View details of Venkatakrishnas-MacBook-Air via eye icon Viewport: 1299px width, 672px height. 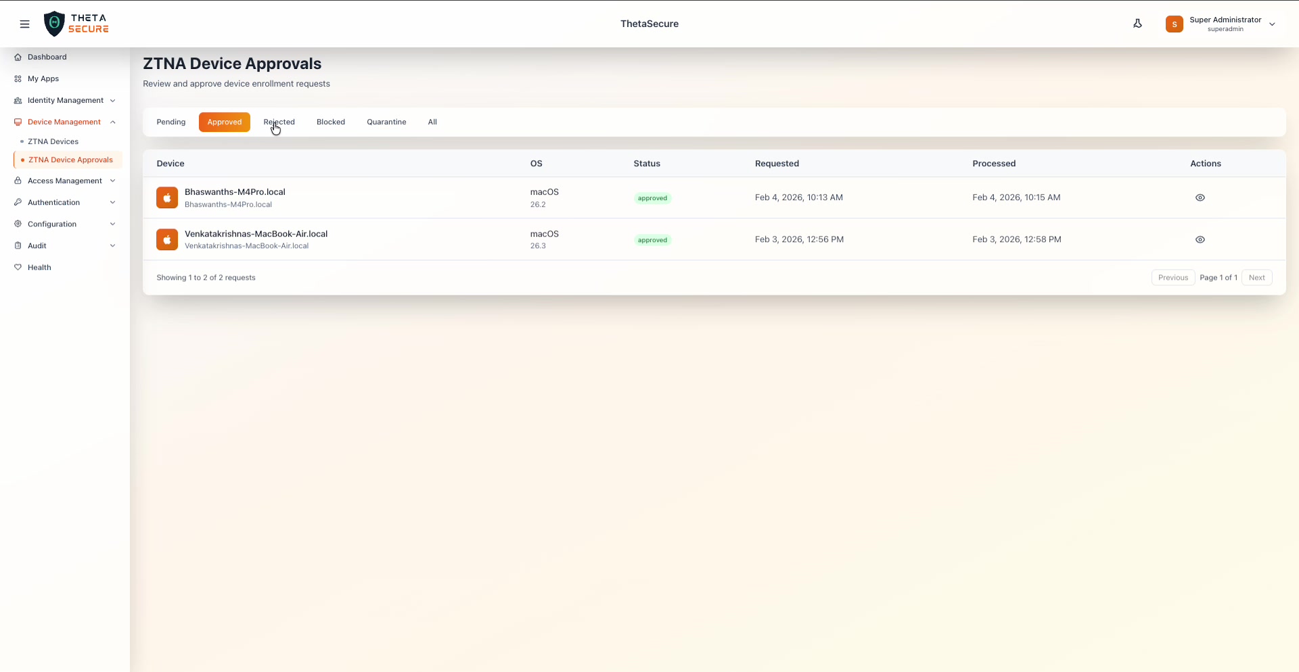point(1201,239)
